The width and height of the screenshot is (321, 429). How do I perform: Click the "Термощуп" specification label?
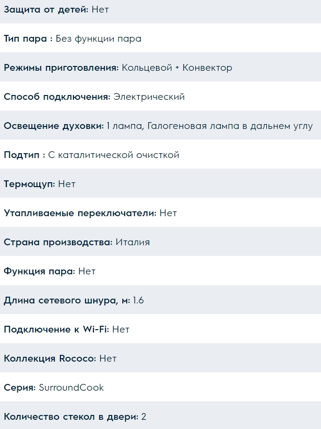(29, 184)
